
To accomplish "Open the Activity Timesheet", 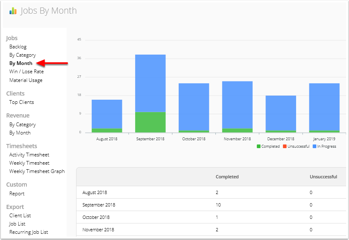I will 29,154.
